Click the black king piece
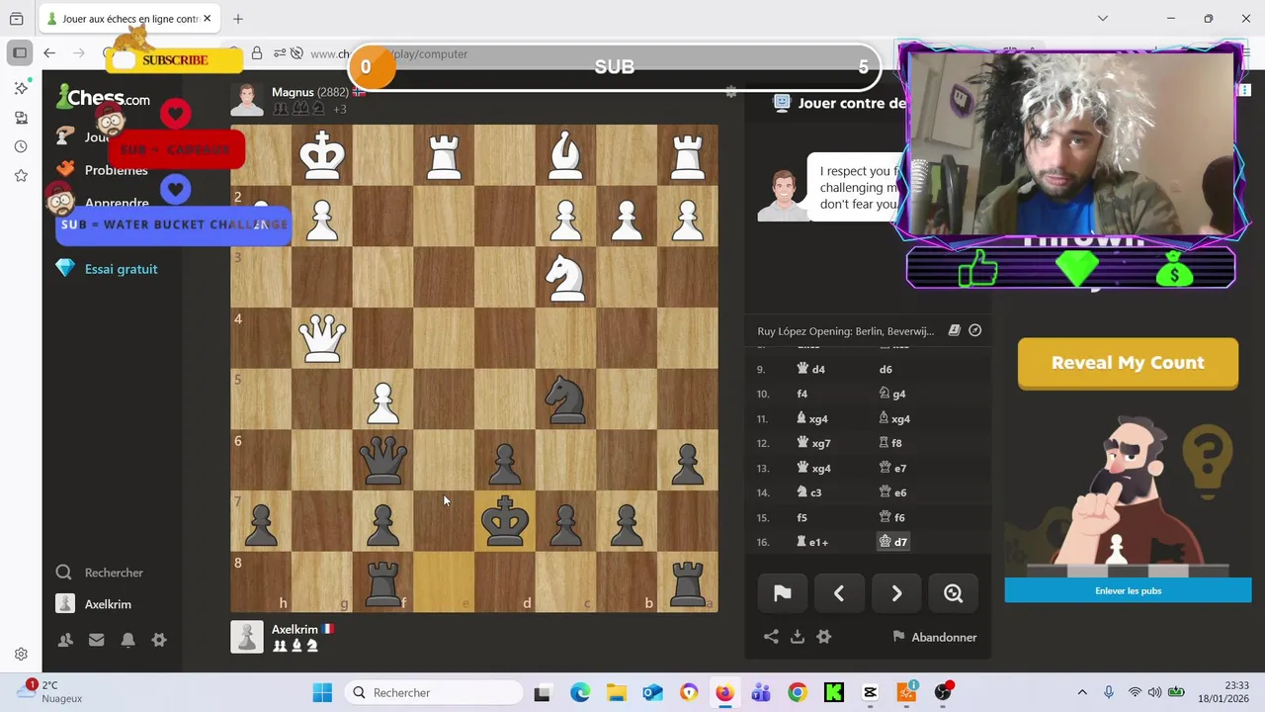The image size is (1265, 712). coord(505,521)
